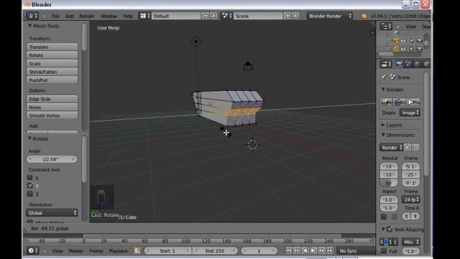The width and height of the screenshot is (460, 259).
Task: Click the Smooth Vertex button
Action: (52, 116)
